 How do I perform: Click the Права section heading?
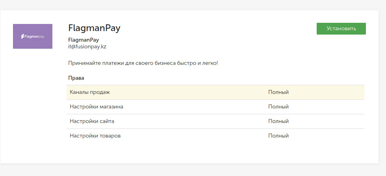coord(76,78)
